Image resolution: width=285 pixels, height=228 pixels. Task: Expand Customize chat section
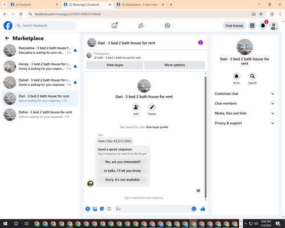pos(245,93)
